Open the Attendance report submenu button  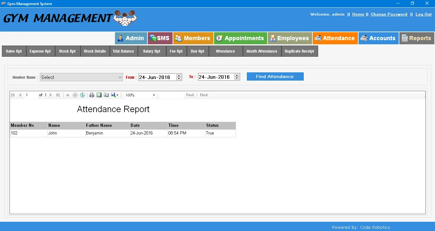tap(225, 51)
